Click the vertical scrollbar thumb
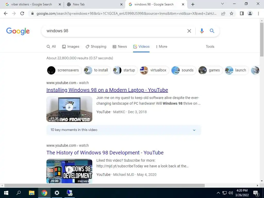This screenshot has height=198, width=264. click(262, 39)
